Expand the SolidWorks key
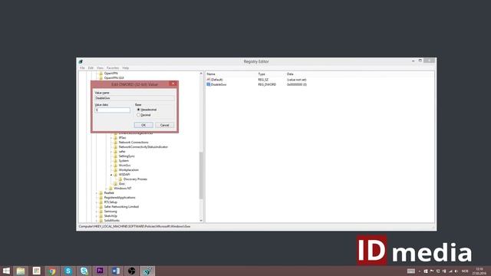This screenshot has height=276, width=491. (x=97, y=221)
